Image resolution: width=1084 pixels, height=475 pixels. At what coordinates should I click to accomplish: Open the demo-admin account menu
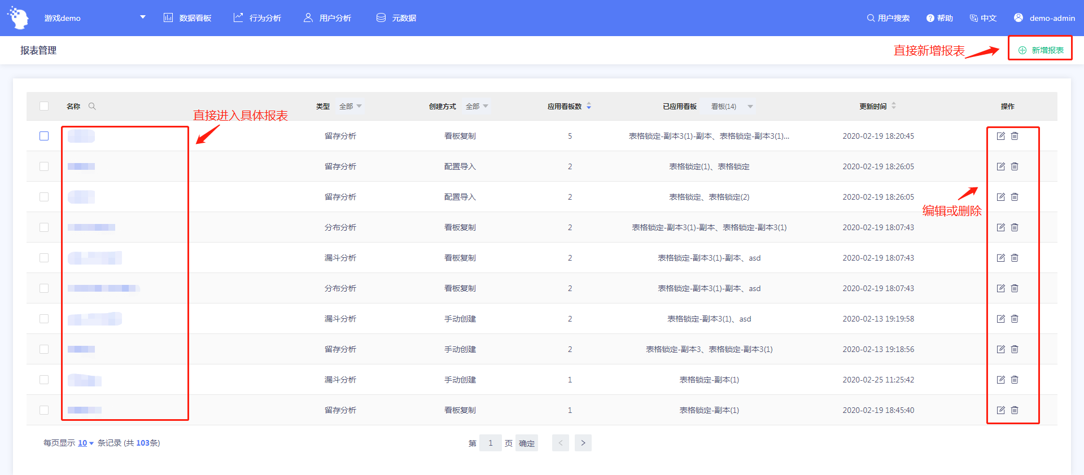1044,18
